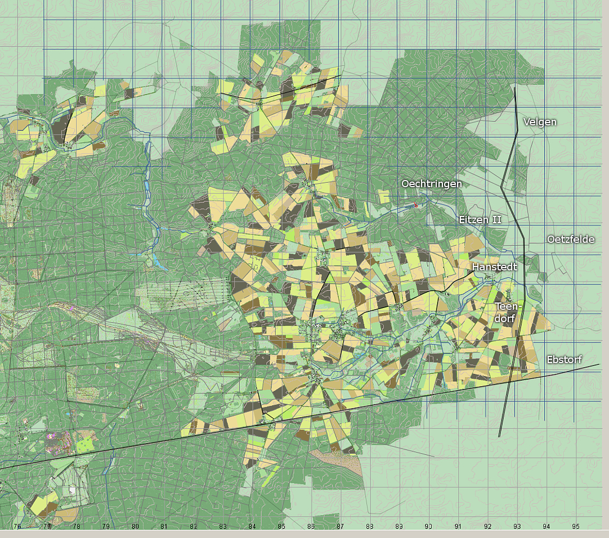Click the red marker below Oechtringen

416,206
